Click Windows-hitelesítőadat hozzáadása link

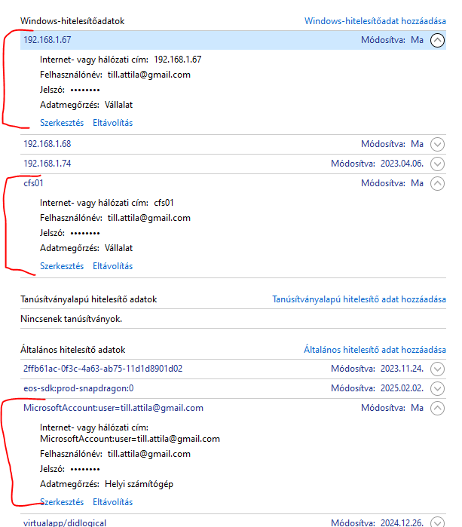[x=375, y=21]
